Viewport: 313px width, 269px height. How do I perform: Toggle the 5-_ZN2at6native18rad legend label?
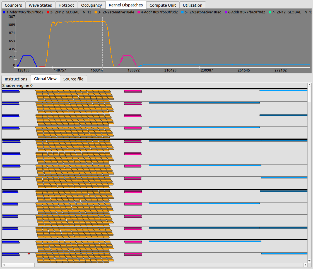[203, 12]
